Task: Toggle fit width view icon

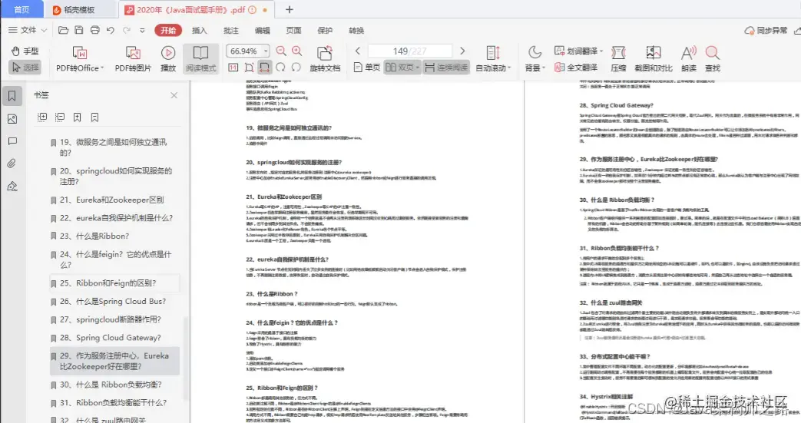Action: pos(265,68)
